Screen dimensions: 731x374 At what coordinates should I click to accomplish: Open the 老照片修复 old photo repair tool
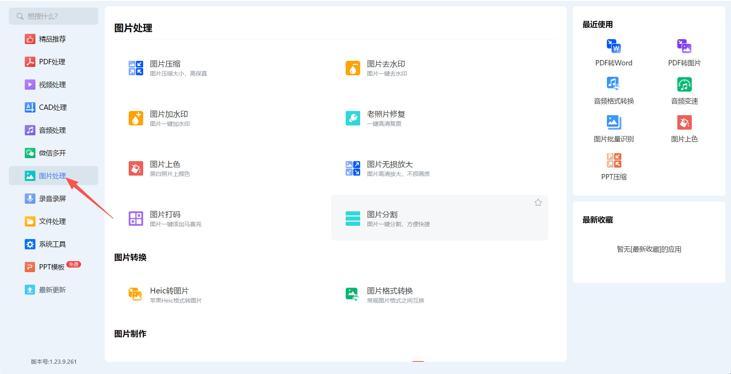point(375,118)
